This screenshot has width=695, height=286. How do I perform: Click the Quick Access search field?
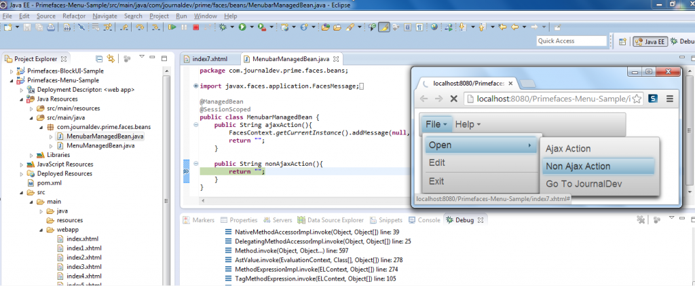click(x=580, y=41)
